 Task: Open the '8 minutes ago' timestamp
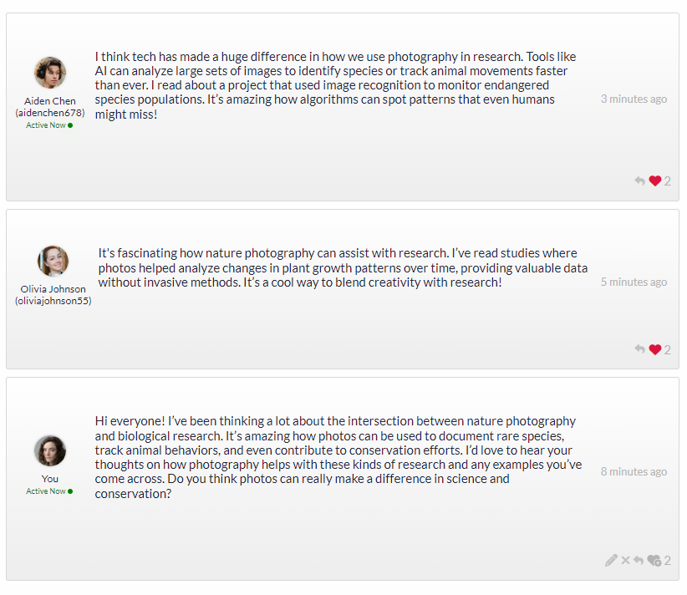(x=634, y=472)
